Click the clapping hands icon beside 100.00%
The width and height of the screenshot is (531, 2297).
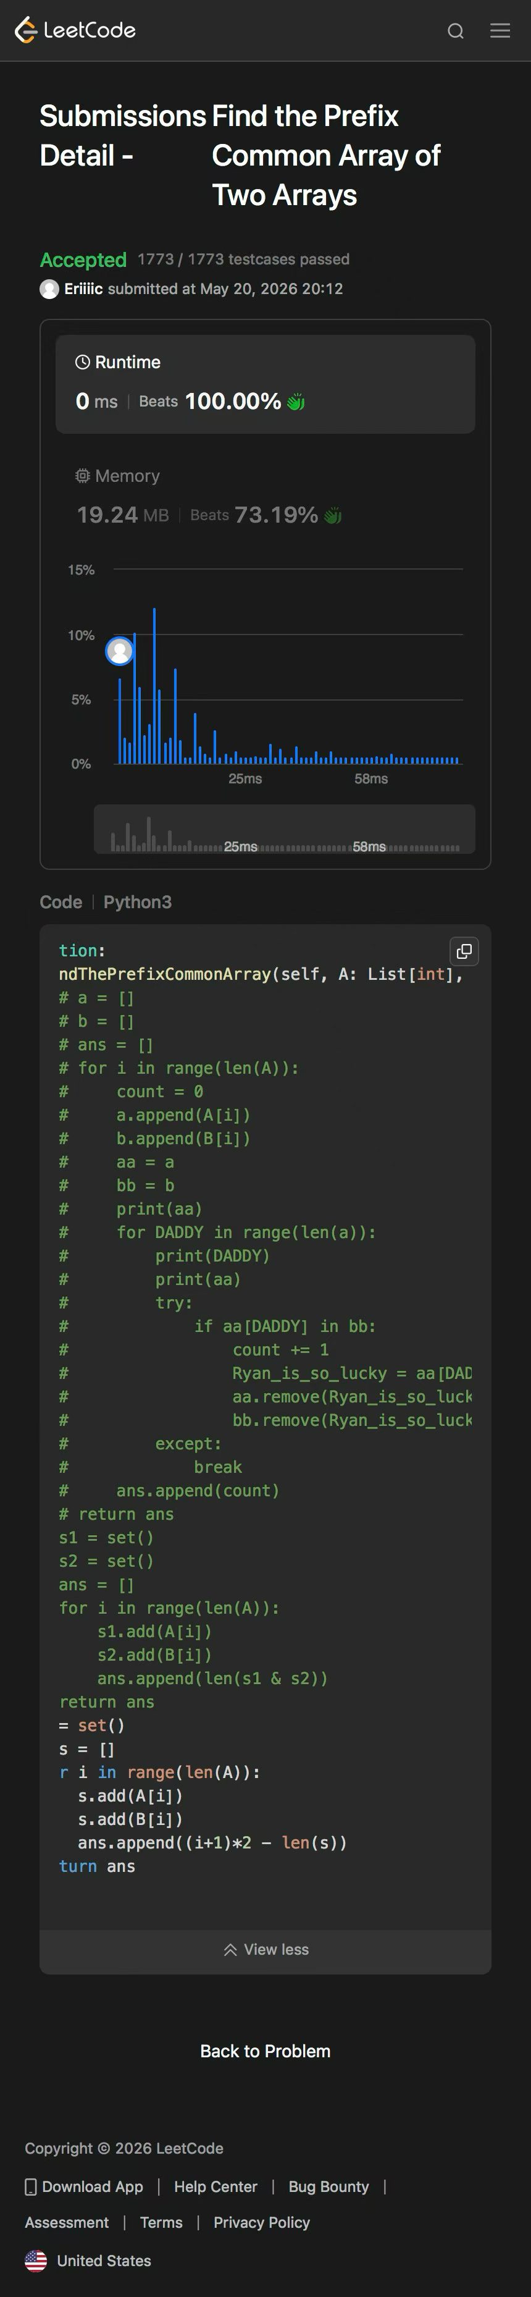(x=296, y=401)
